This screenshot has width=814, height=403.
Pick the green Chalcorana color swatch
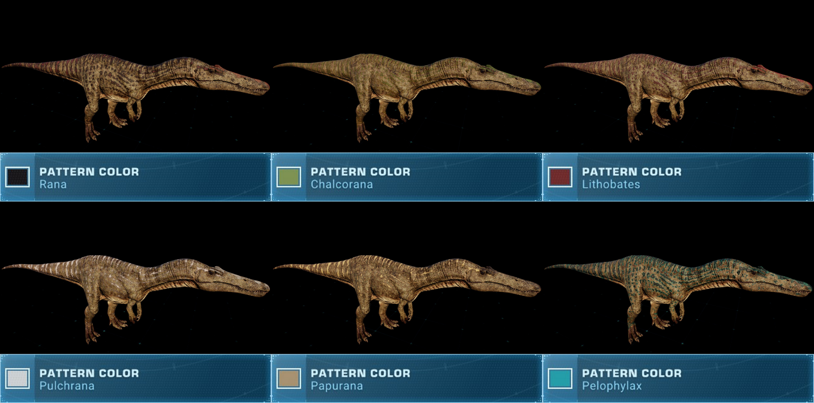pos(289,177)
